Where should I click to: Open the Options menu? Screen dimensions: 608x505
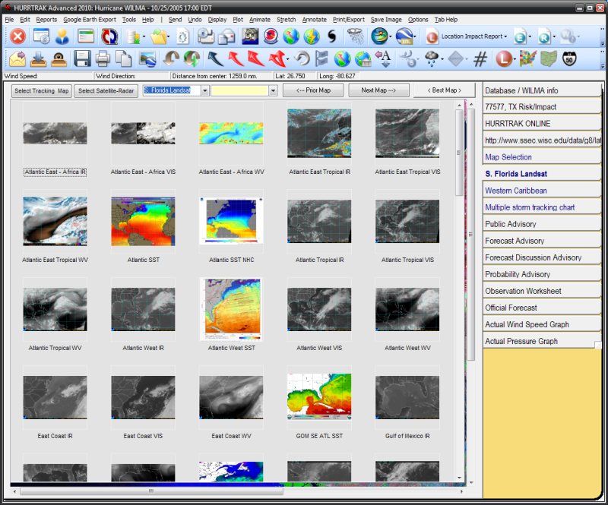[x=418, y=20]
